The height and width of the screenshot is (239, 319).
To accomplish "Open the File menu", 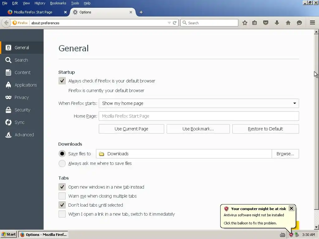I will (5, 3).
